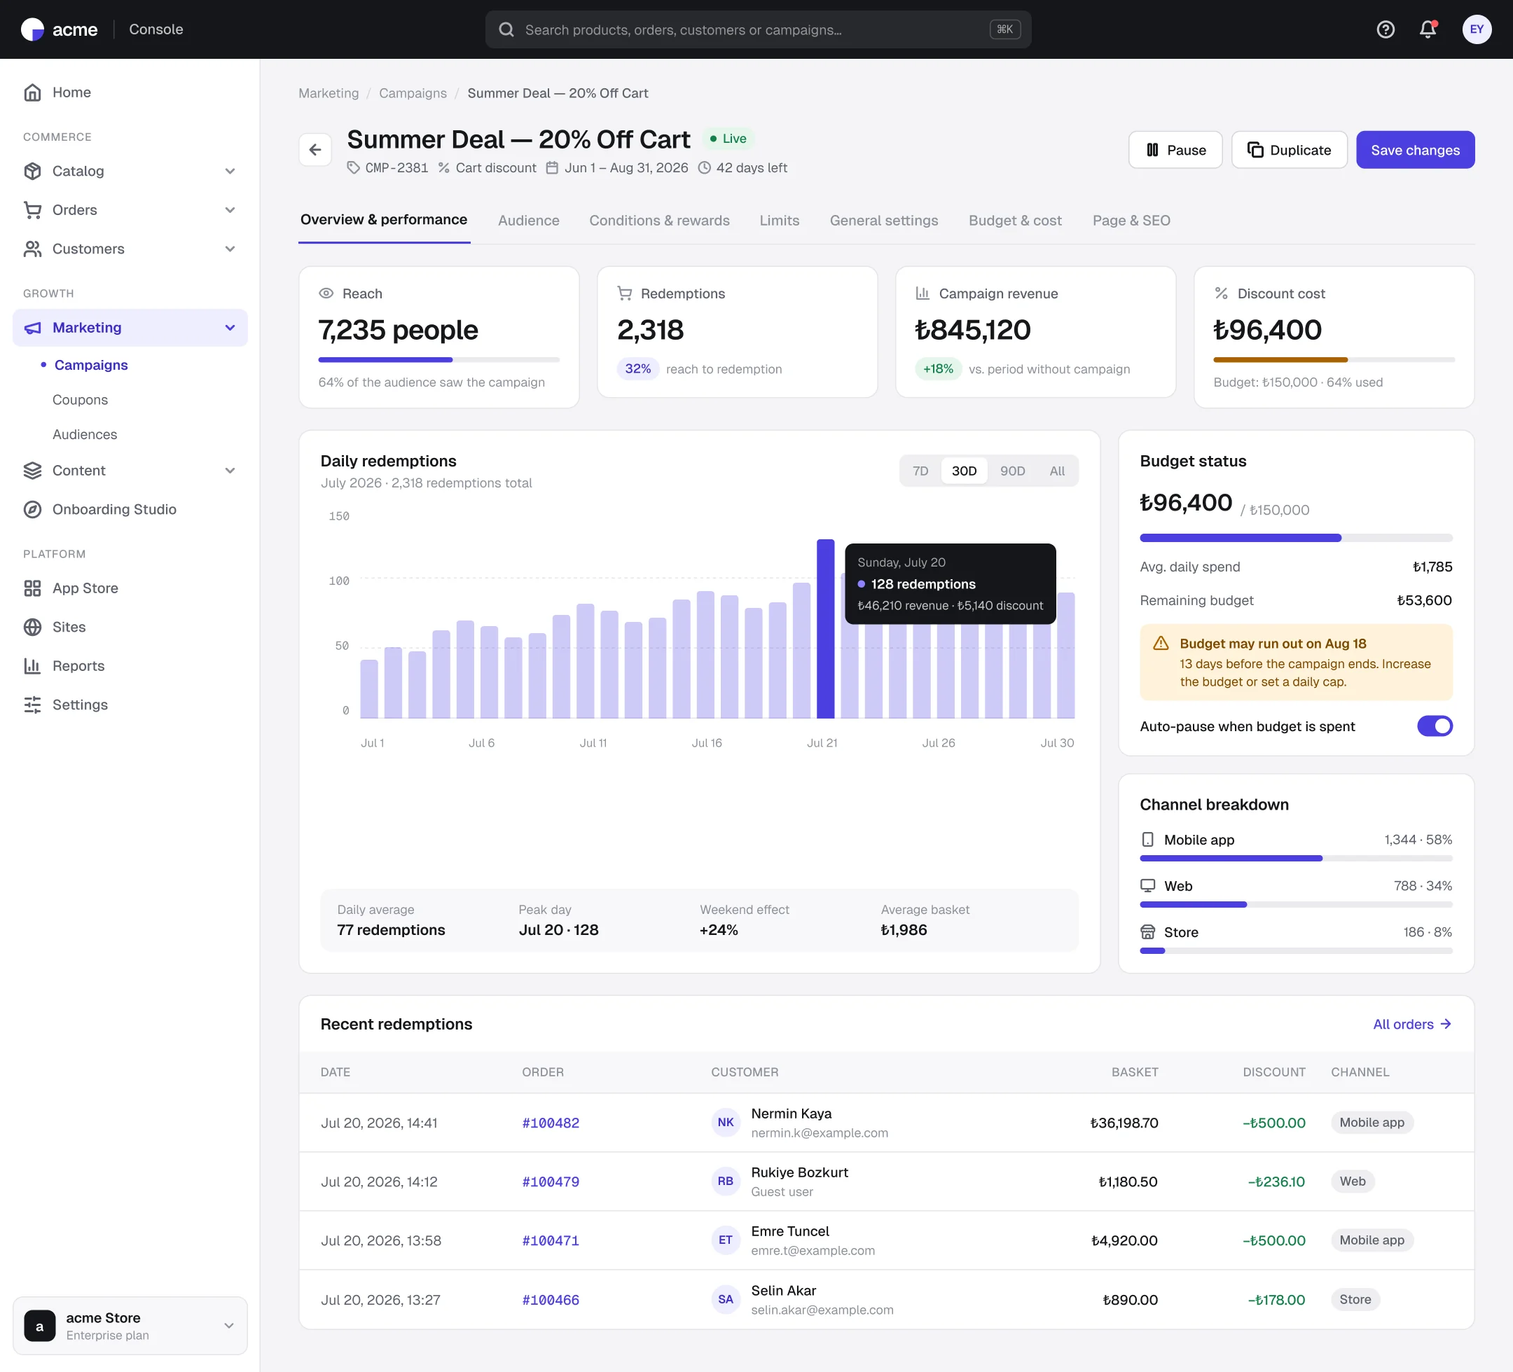Image resolution: width=1513 pixels, height=1372 pixels.
Task: Open the acme Store workspace switcher
Action: pos(130,1326)
